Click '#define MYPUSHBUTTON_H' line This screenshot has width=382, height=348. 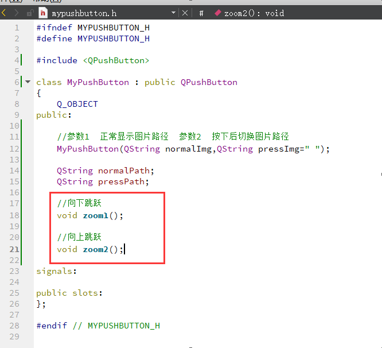(x=93, y=39)
